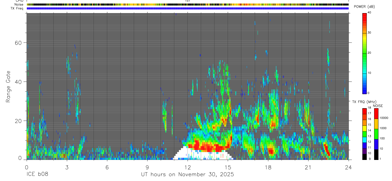Click the 40 tick on POWER colorbar
392x181 pixels.
[x=369, y=12]
